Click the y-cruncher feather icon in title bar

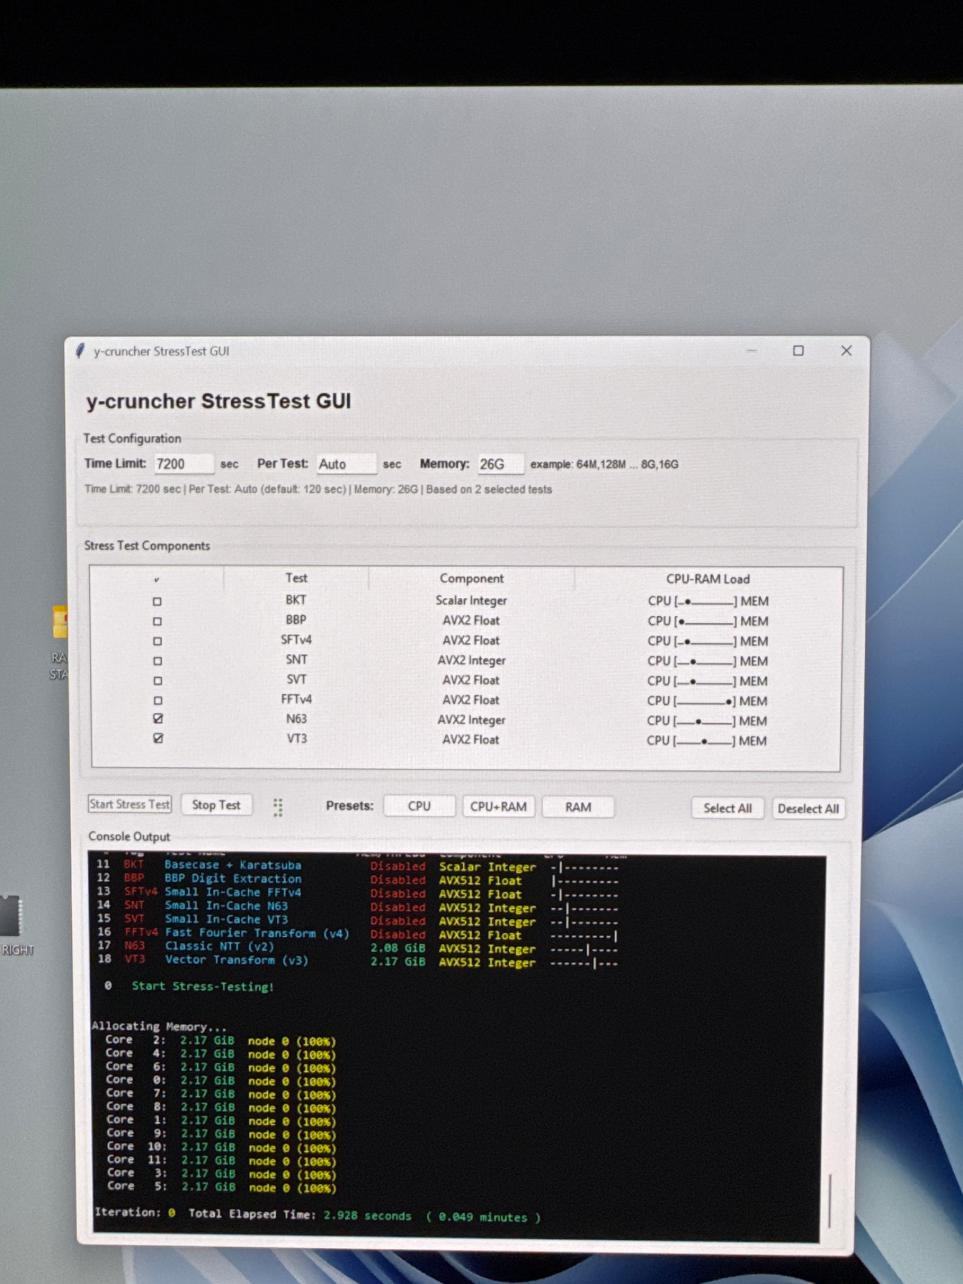point(80,351)
